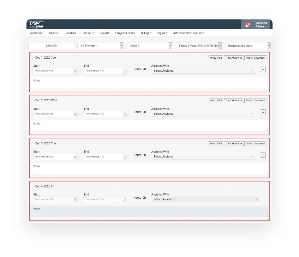Open the Reports menu item
Viewport: 299px width, 257px height.
tap(104, 33)
